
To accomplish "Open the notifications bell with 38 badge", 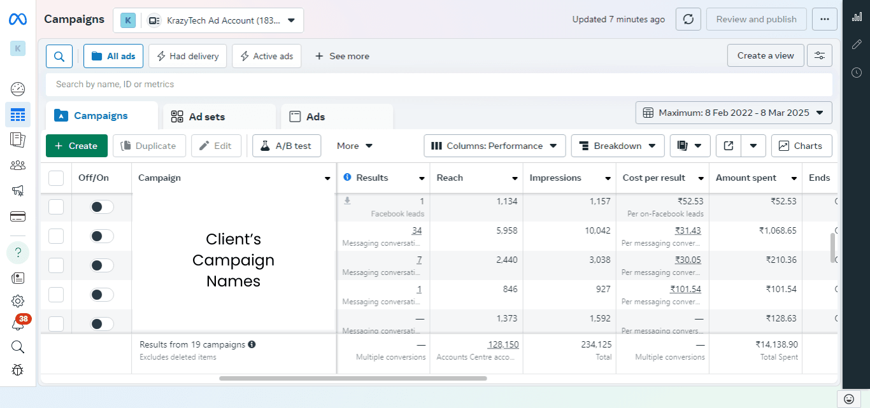I will coord(18,325).
